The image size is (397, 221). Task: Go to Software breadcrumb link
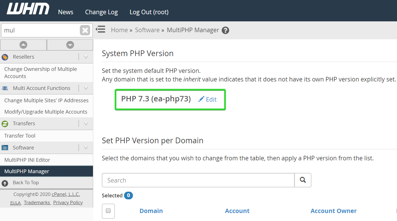click(x=147, y=30)
